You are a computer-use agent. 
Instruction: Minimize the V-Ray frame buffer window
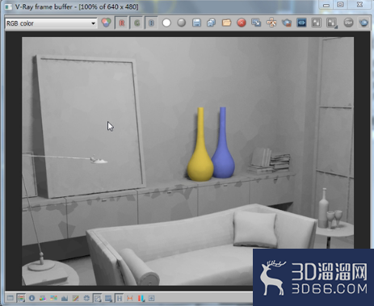[326, 5]
